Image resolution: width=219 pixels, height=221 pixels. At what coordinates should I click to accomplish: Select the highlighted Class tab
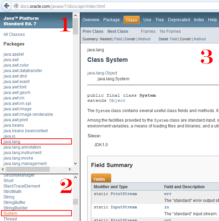coord(131,20)
